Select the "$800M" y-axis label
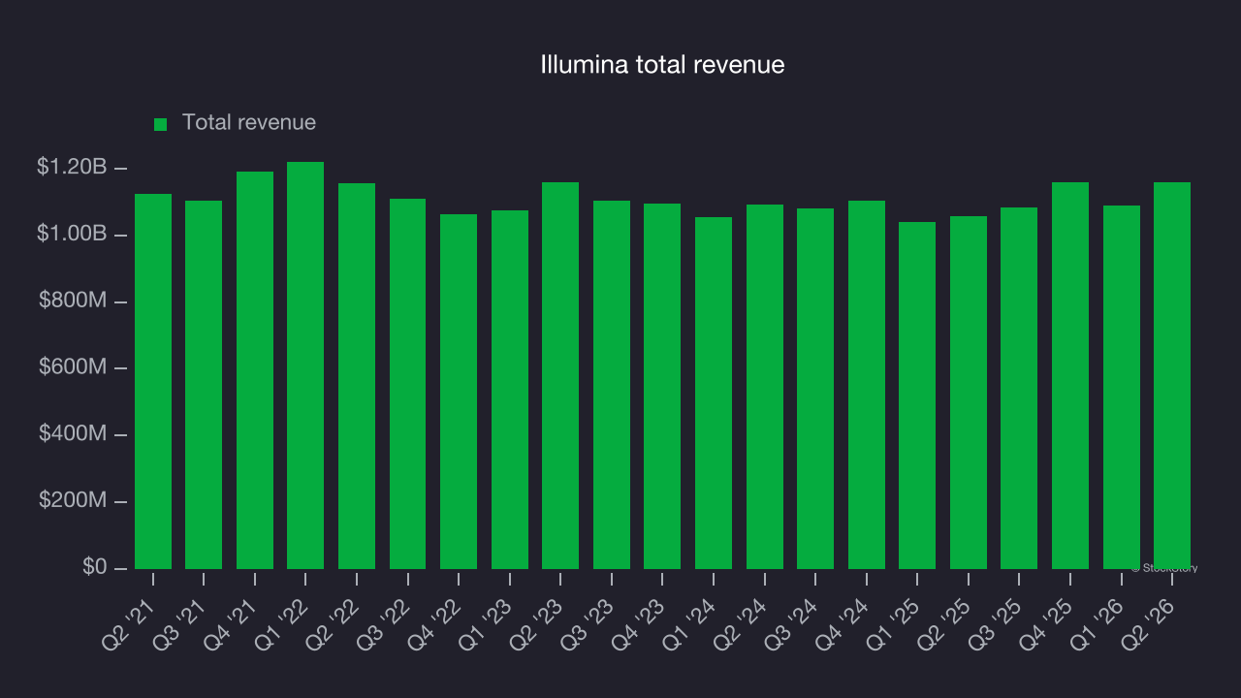 (73, 301)
